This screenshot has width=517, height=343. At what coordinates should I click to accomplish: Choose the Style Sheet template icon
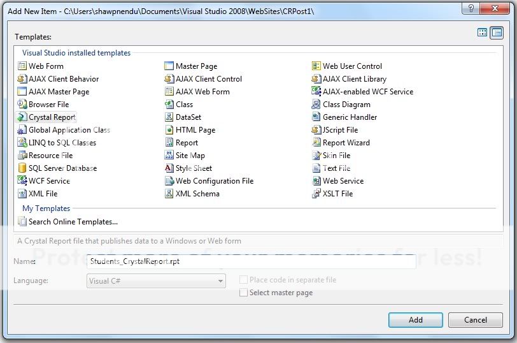pyautogui.click(x=169, y=168)
